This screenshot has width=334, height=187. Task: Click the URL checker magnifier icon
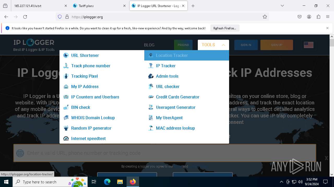tap(151, 86)
